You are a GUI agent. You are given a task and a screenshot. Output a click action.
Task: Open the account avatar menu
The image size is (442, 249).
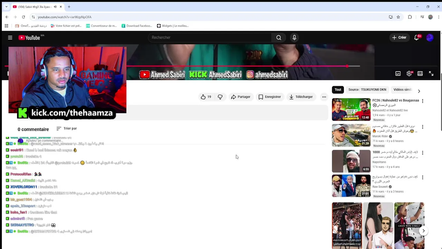pyautogui.click(x=430, y=37)
